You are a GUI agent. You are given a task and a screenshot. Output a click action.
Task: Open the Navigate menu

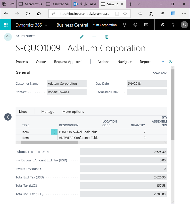pos(124,62)
